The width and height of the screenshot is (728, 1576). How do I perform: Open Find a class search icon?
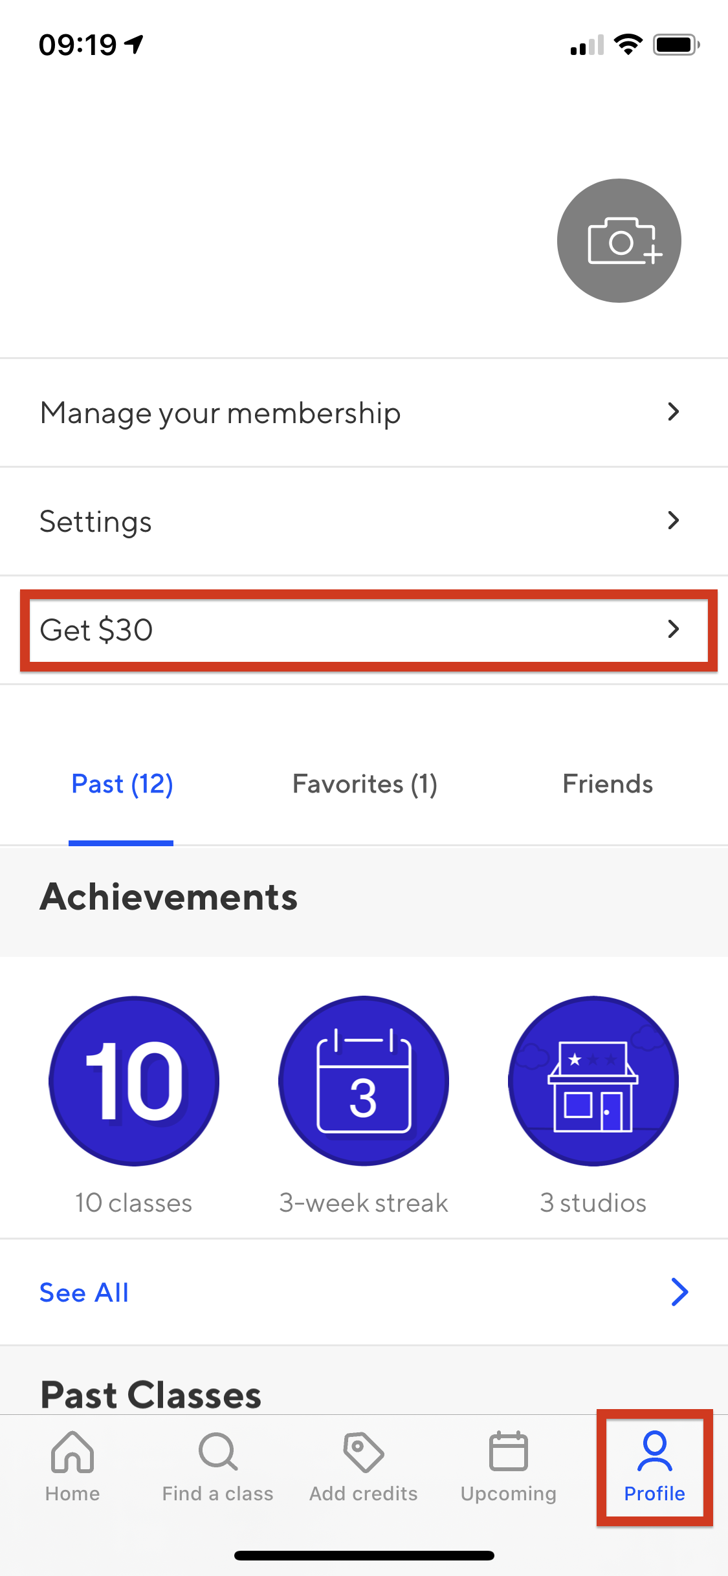click(x=218, y=1452)
